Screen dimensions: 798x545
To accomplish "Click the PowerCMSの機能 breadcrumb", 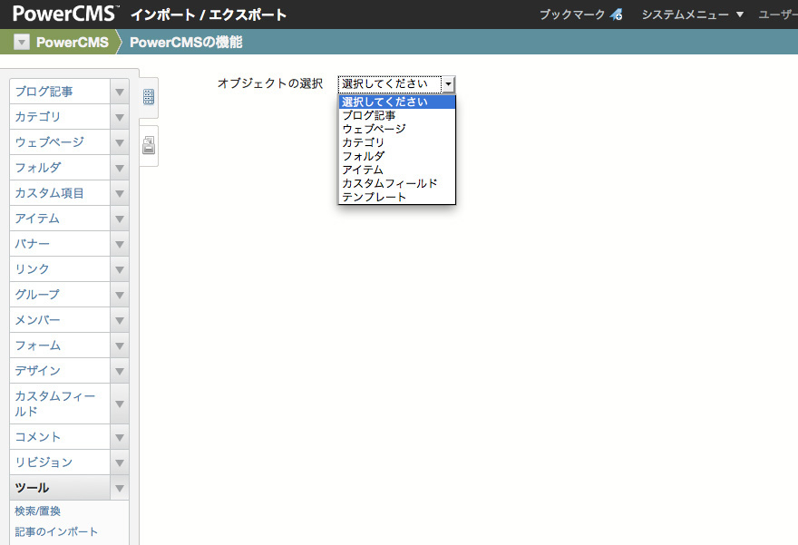I will pos(186,43).
